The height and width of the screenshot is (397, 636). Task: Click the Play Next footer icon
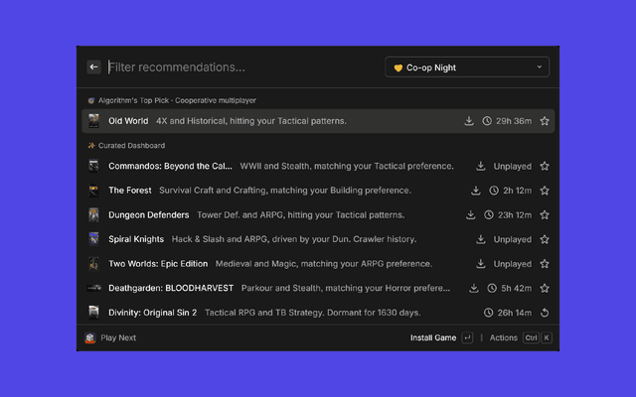[x=90, y=337]
